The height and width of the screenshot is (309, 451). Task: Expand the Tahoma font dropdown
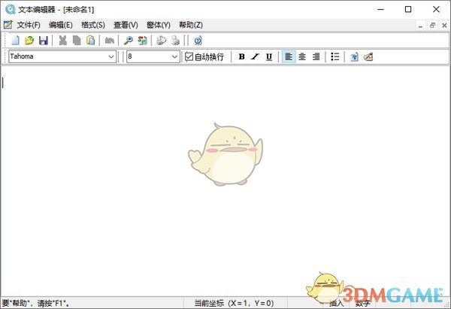tap(111, 56)
